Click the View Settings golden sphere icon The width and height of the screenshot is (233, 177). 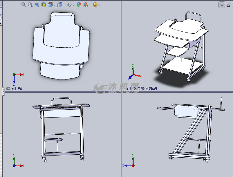tap(95, 5)
